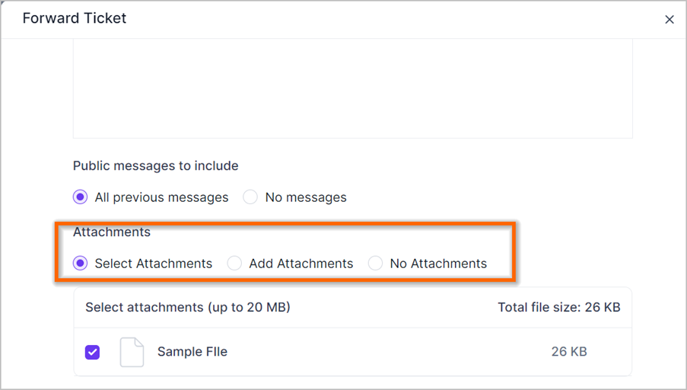The image size is (687, 390).
Task: Click the Select attachments up to 20 MB header
Action: (187, 308)
